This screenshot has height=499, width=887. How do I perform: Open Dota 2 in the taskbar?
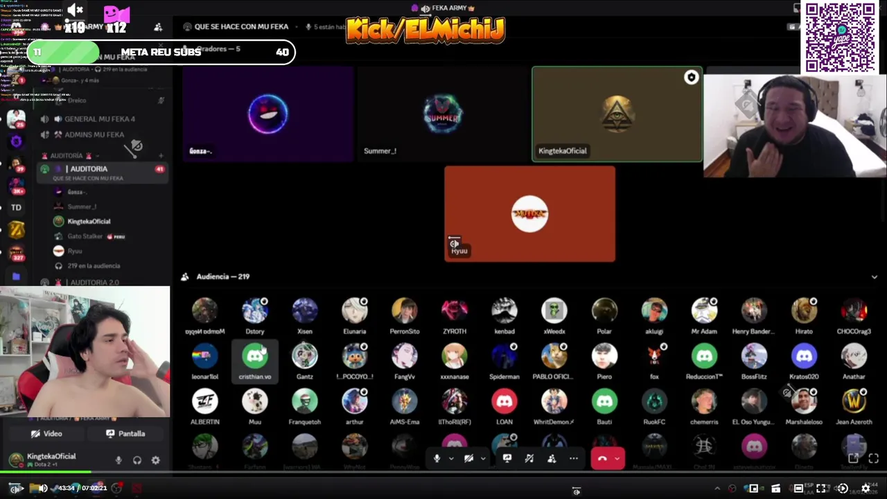coord(137,489)
